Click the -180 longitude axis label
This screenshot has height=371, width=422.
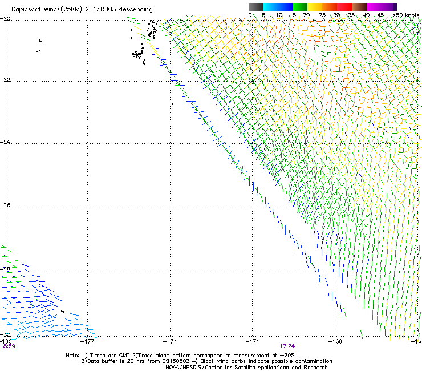[6, 341]
